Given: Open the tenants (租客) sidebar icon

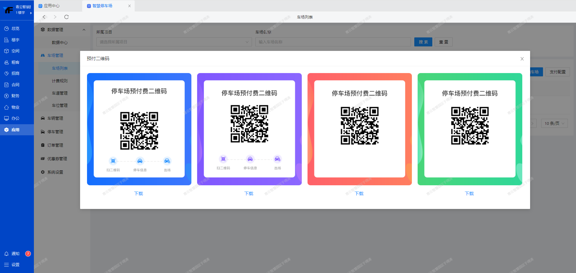Looking at the screenshot, I should point(7,63).
